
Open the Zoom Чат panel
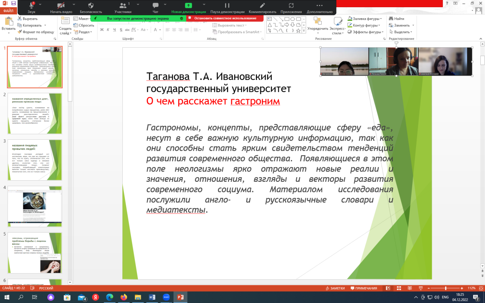[155, 6]
